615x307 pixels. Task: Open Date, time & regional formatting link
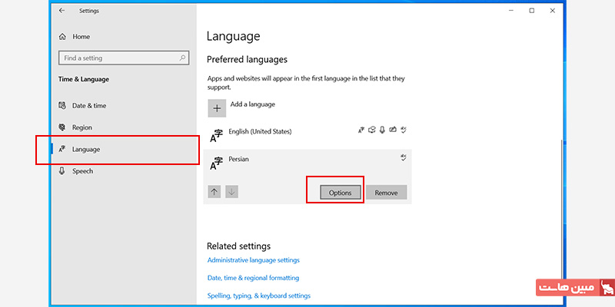point(253,278)
